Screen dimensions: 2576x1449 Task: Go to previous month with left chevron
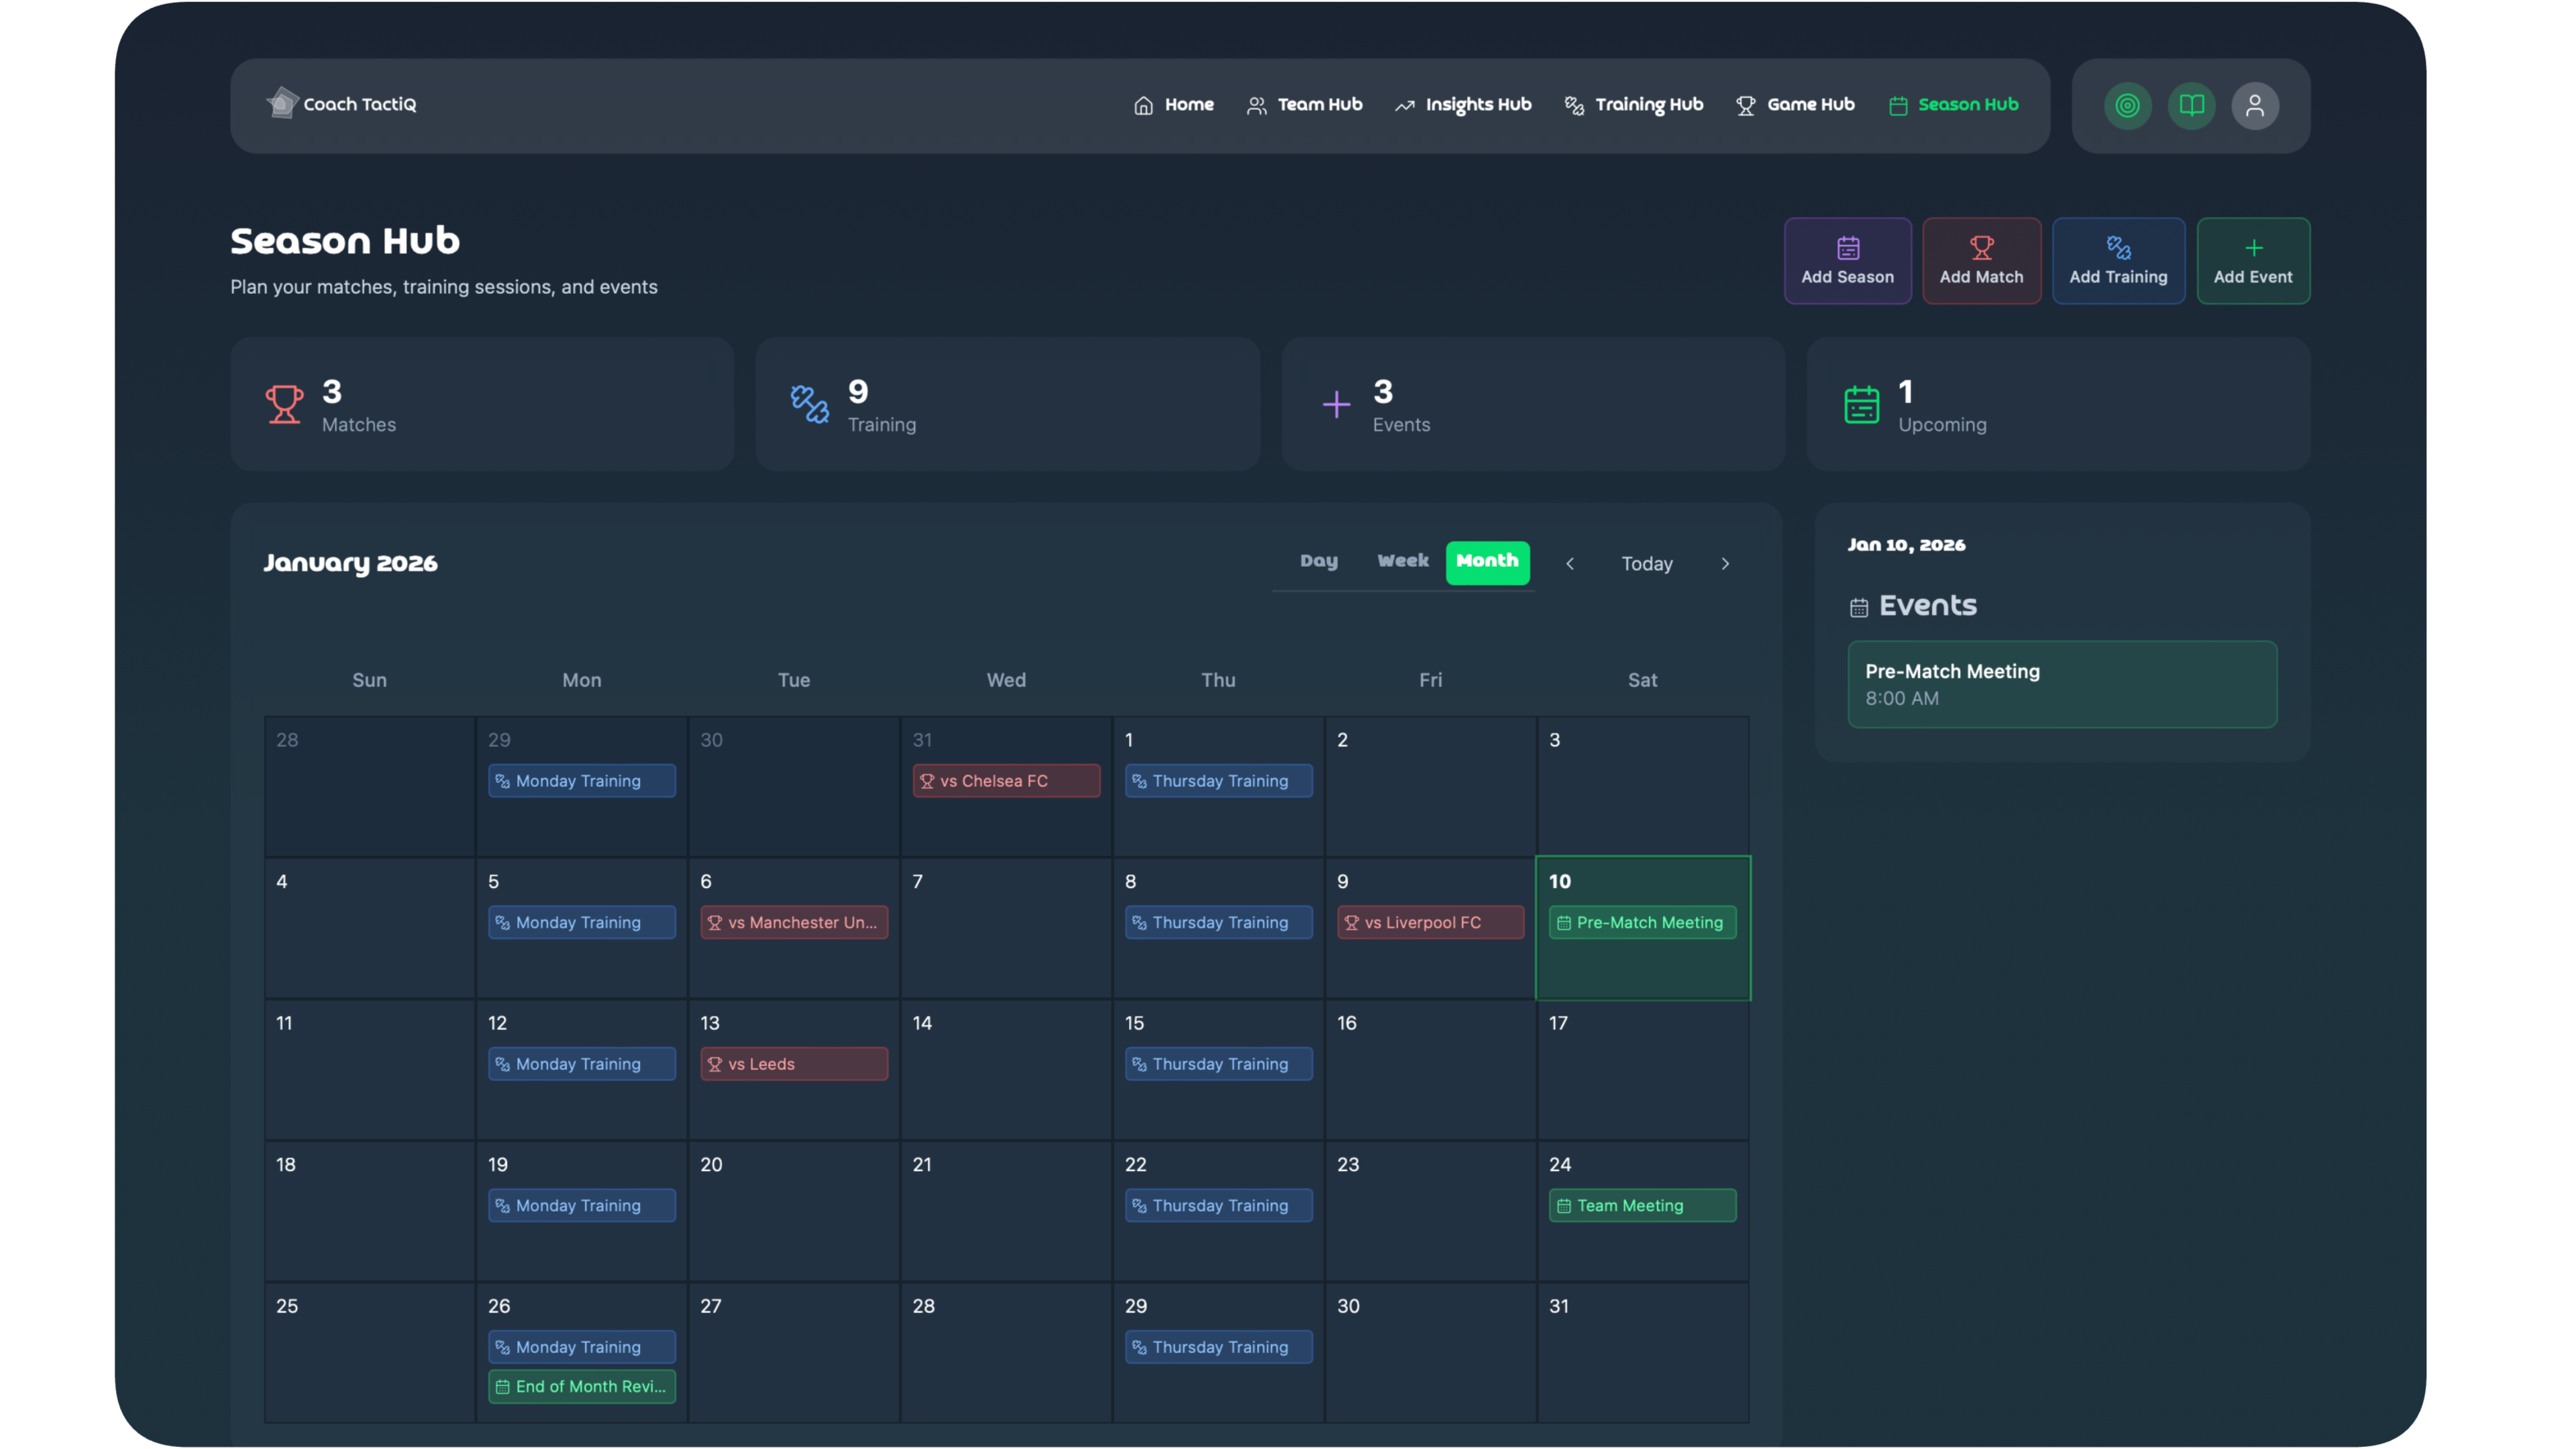[1569, 564]
